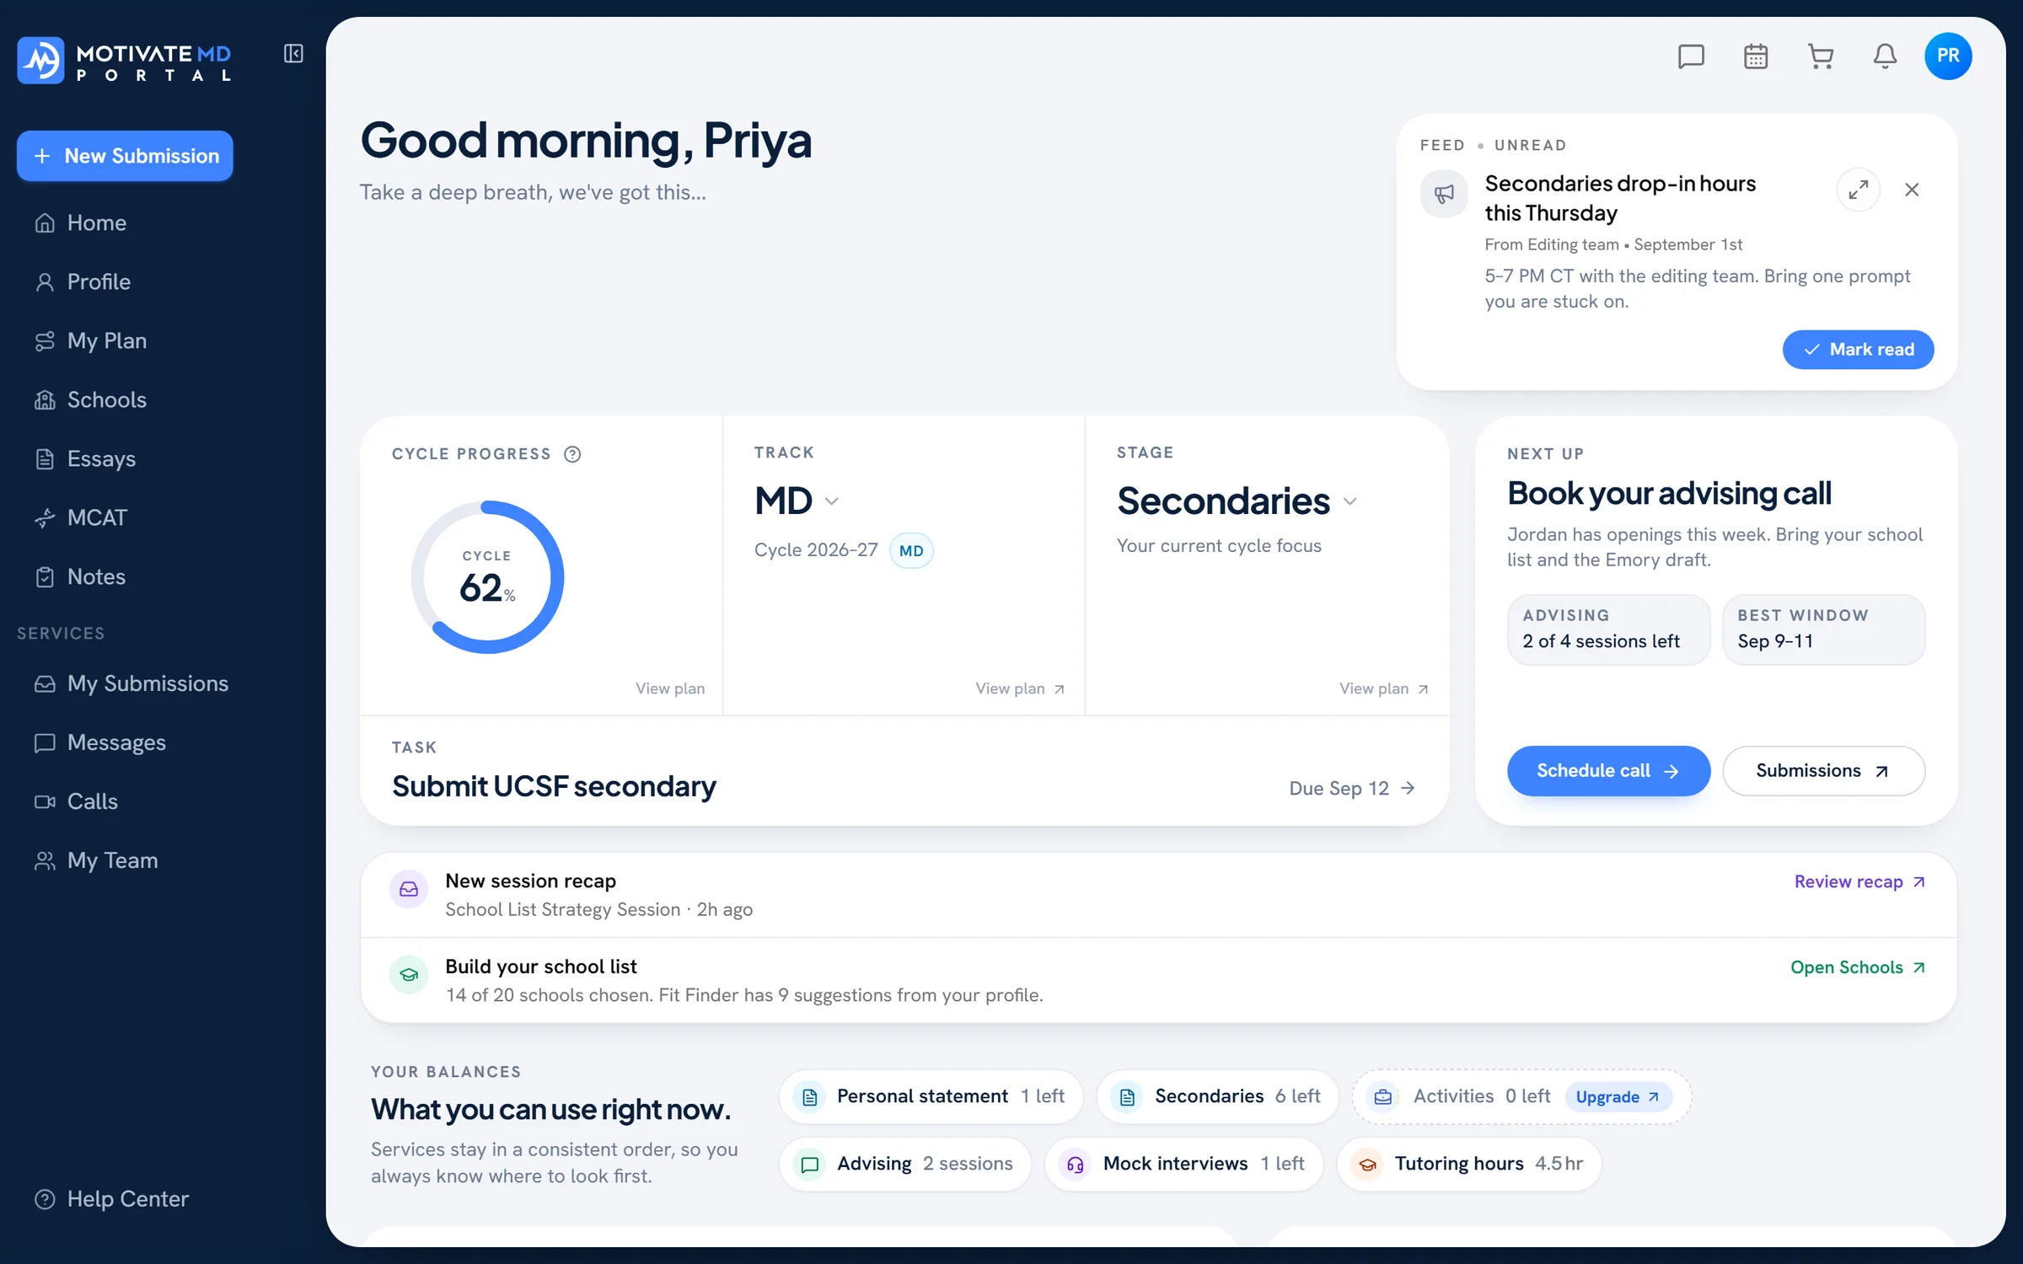Mark the feed announcement as read
The width and height of the screenshot is (2023, 1264).
coord(1858,350)
